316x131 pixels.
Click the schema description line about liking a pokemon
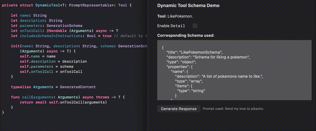(x=208, y=57)
